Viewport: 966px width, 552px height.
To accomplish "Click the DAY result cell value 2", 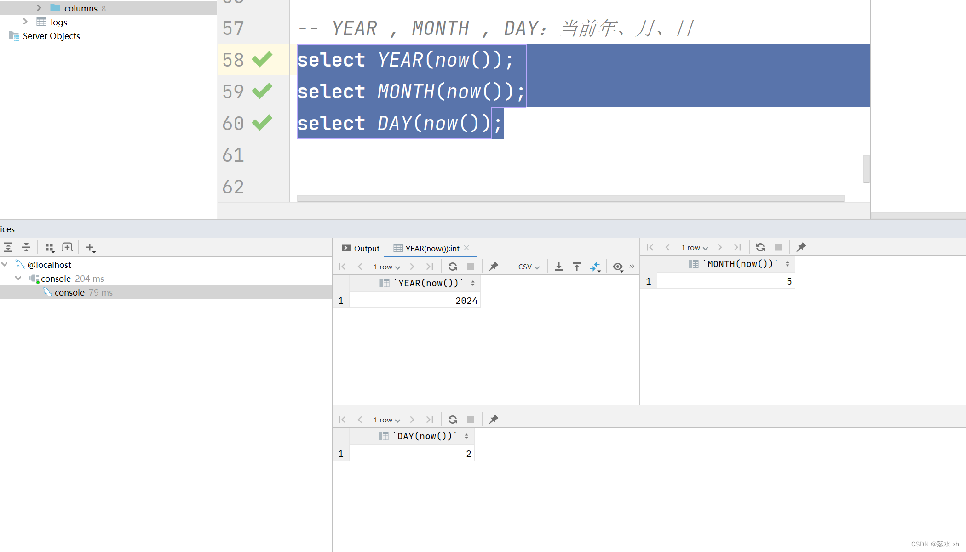I will coord(412,454).
